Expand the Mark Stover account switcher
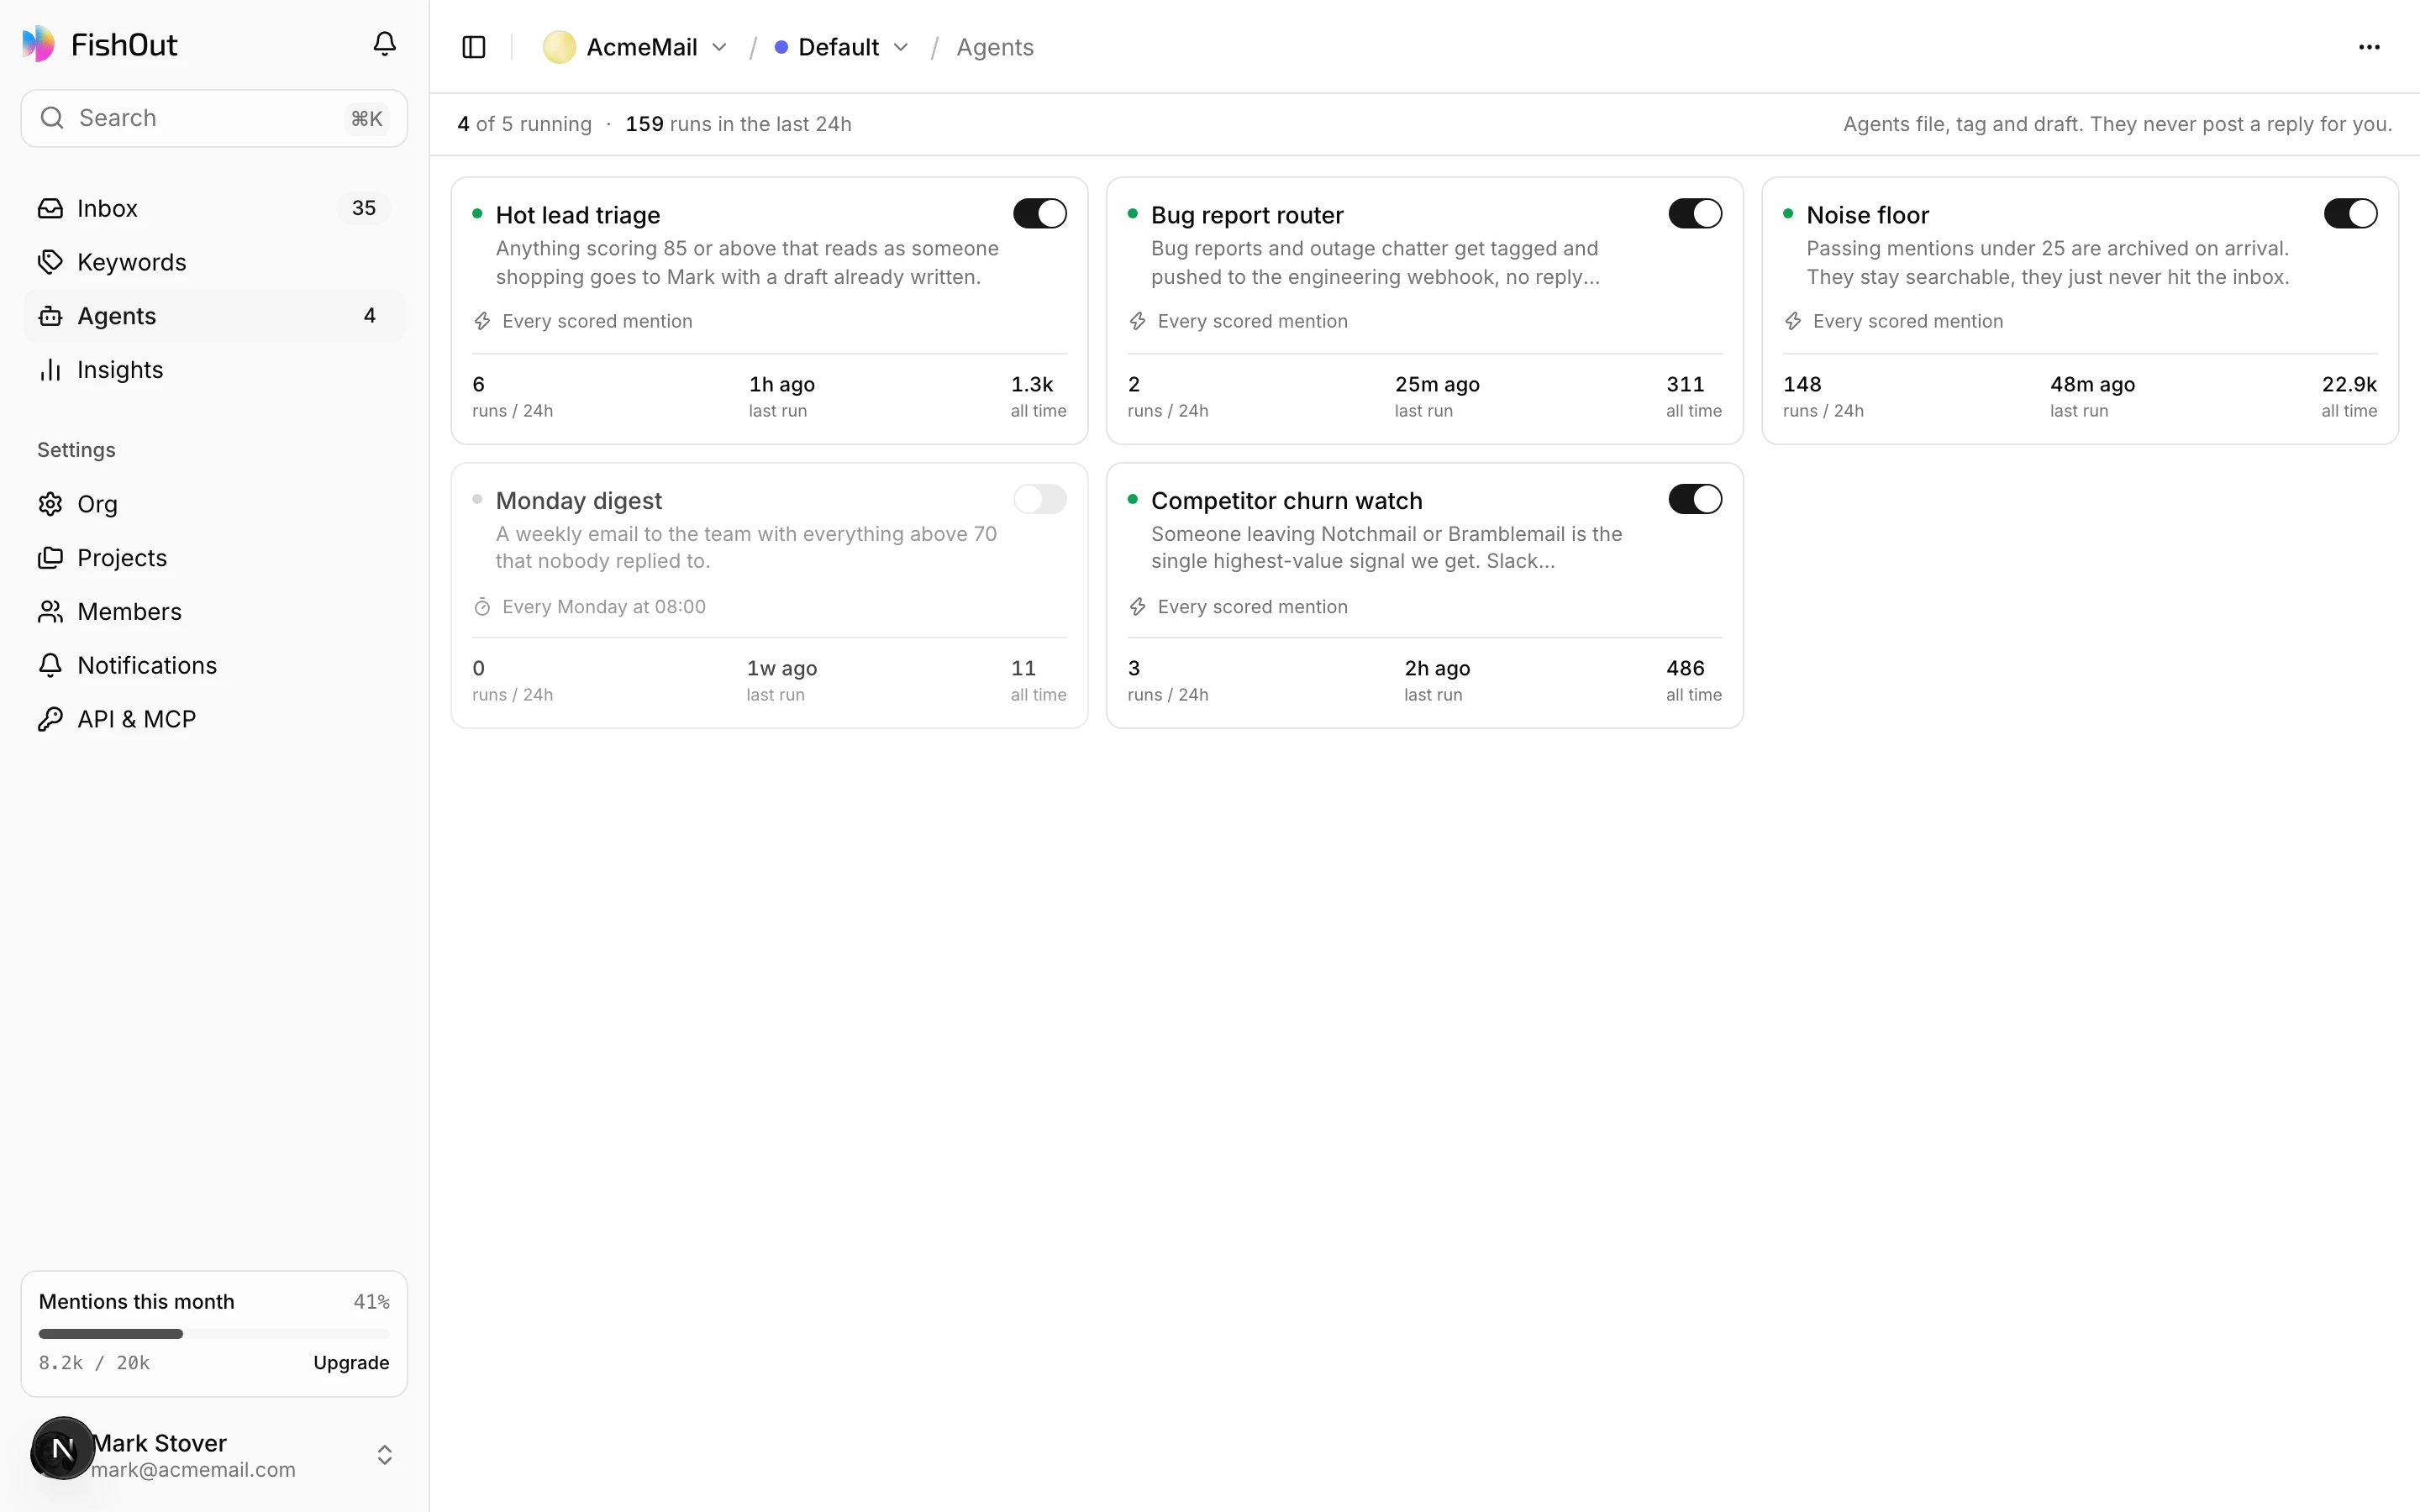Screen dimensions: 2420x1512 click(x=384, y=1455)
